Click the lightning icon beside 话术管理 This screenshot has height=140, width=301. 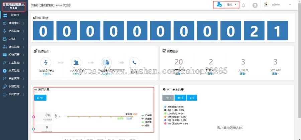[5, 31]
